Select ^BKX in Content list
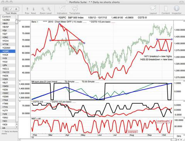This screenshot has width=185, height=141. point(8,23)
